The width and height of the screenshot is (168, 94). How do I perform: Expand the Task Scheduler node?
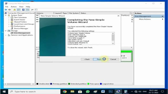(9, 17)
